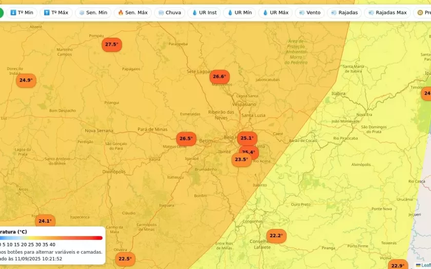Select the 26.5° station marker near Betim
The height and width of the screenshot is (269, 431).
click(x=186, y=138)
